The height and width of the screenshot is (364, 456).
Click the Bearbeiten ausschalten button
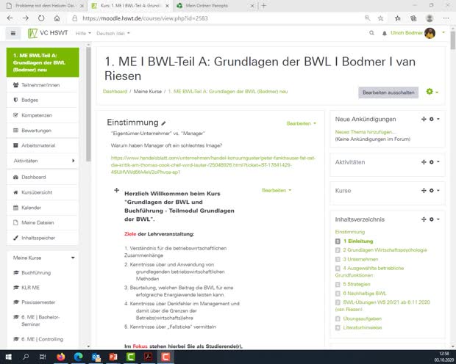(388, 92)
